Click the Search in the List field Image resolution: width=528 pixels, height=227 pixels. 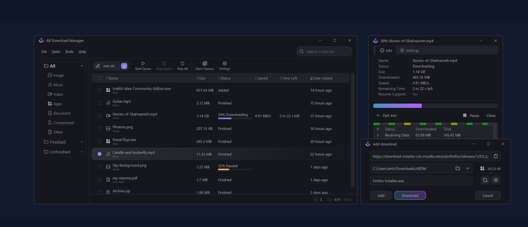[x=325, y=51]
